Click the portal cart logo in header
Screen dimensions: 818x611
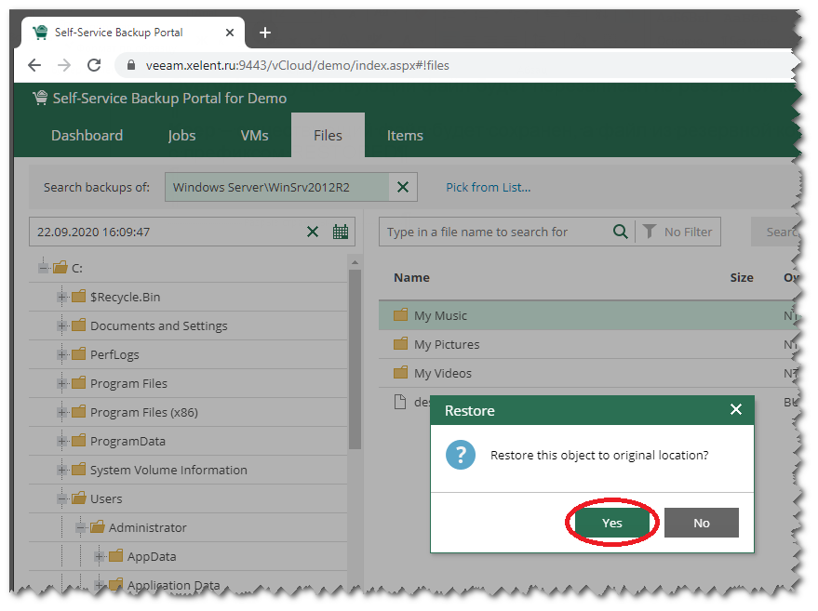click(40, 98)
